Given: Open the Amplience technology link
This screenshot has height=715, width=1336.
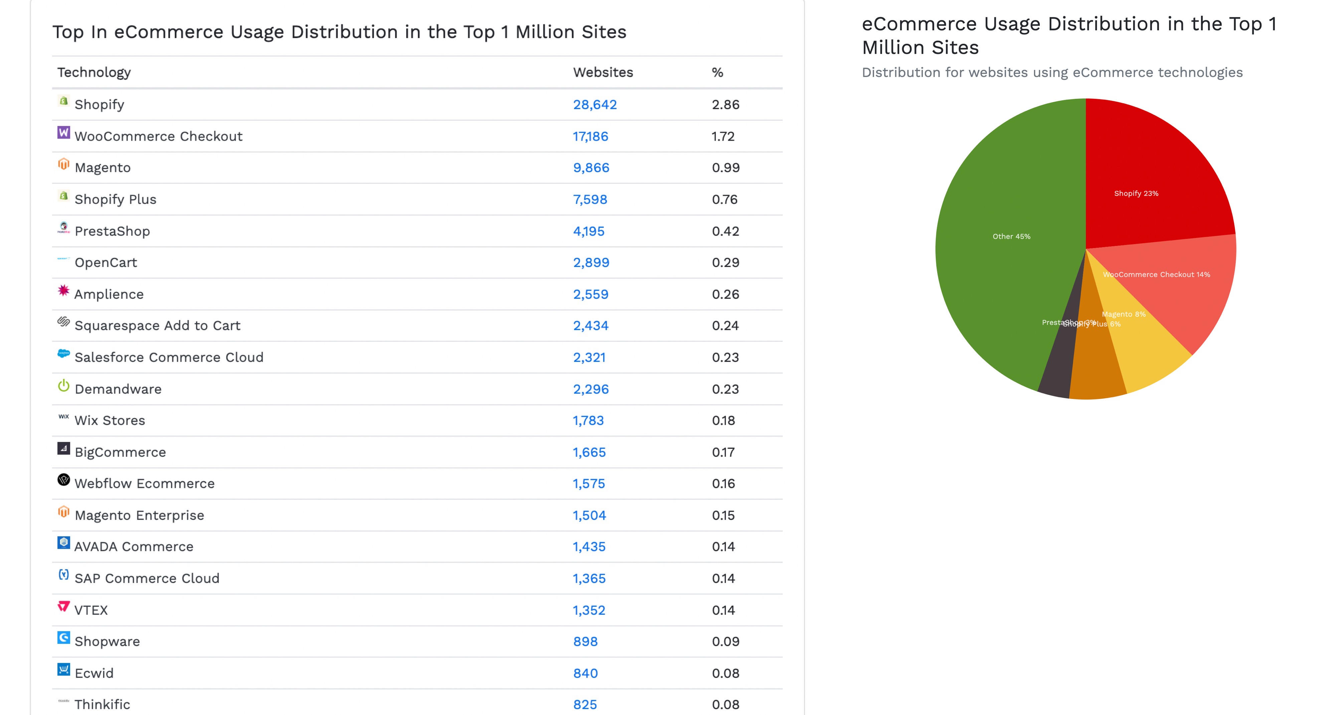Looking at the screenshot, I should [109, 294].
